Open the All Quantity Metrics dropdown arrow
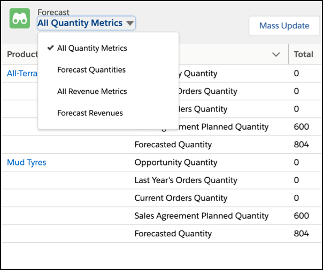 tap(130, 23)
